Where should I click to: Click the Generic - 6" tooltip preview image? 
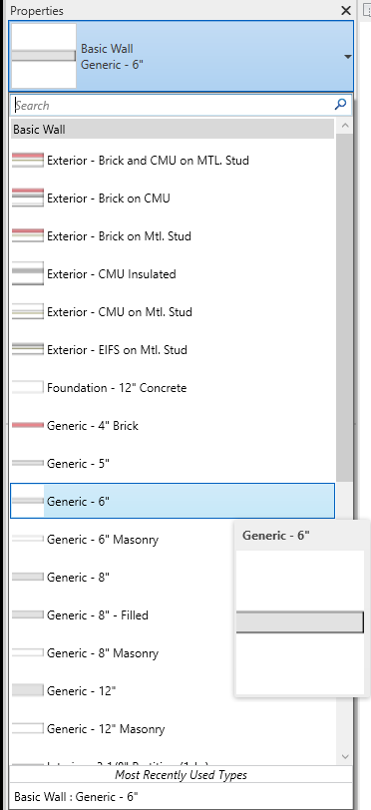tap(300, 622)
